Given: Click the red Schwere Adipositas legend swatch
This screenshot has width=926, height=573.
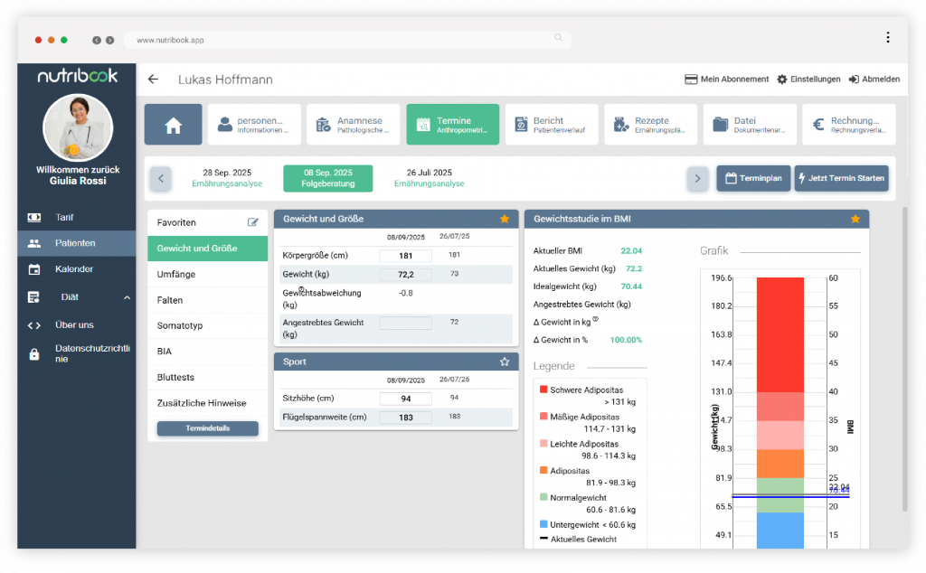Looking at the screenshot, I should pos(543,390).
